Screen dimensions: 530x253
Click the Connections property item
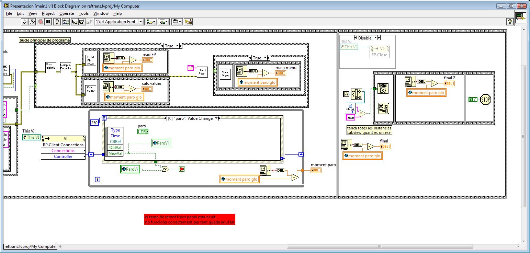[63, 151]
